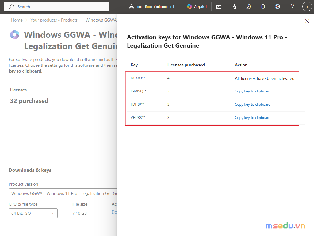This screenshot has height=236, width=314.
Task: Click the help question mark icon
Action: point(292,7)
